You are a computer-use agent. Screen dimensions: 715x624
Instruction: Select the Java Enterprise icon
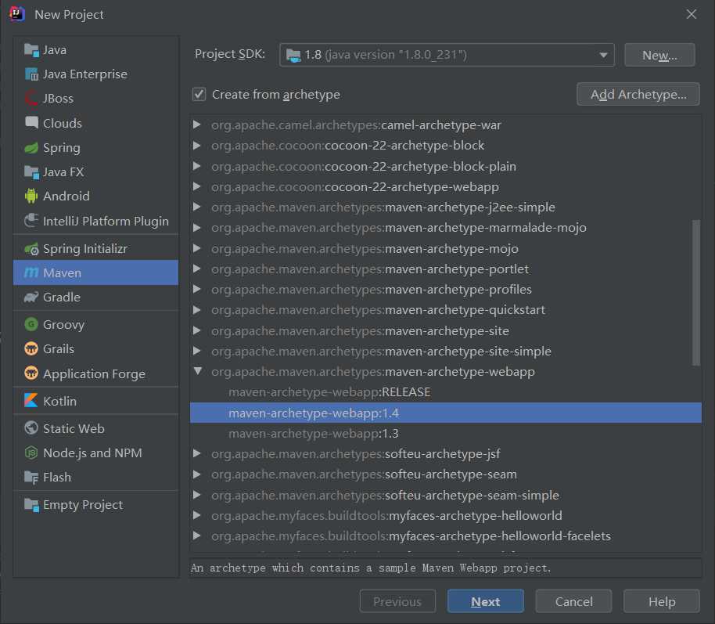(31, 74)
